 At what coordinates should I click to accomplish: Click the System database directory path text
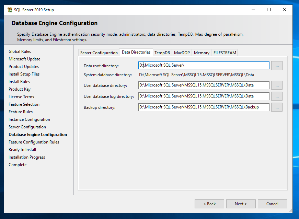pos(196,75)
